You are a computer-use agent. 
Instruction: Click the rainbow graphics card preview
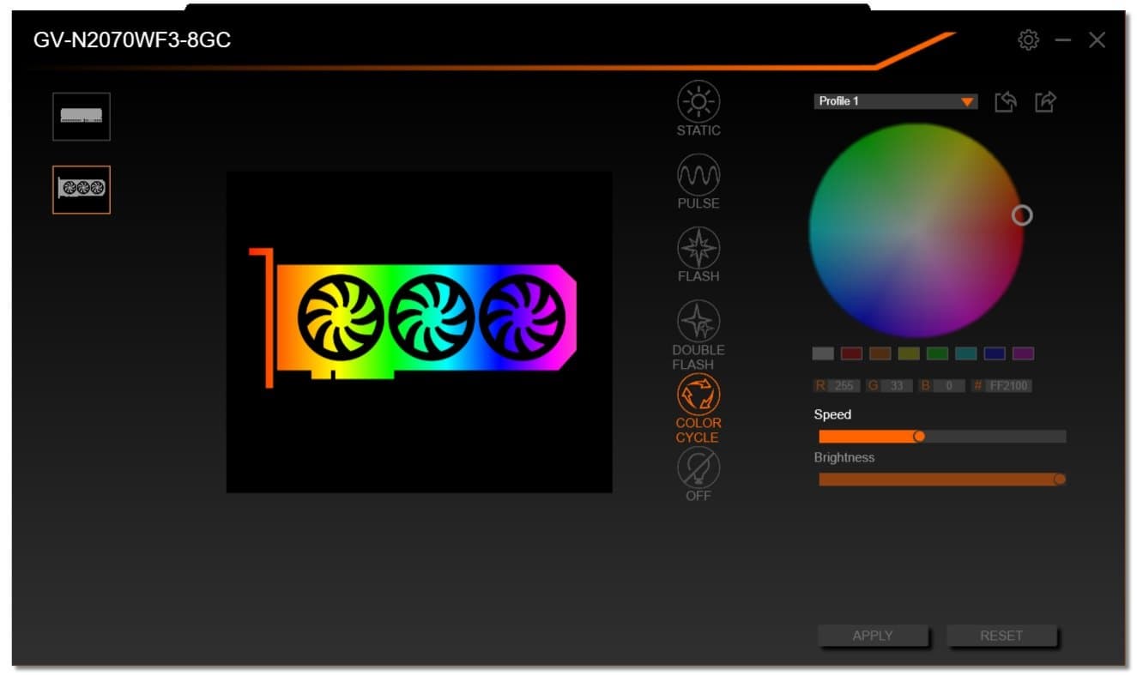[x=413, y=319]
